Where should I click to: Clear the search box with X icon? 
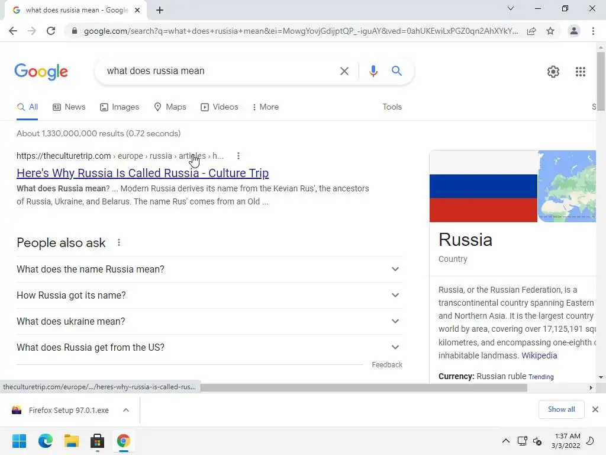344,71
